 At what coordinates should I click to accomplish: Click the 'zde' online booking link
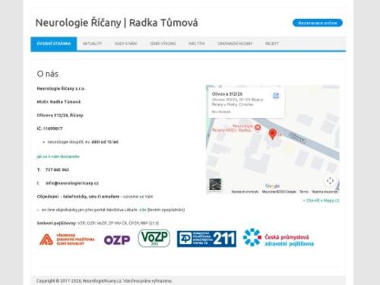143,210
